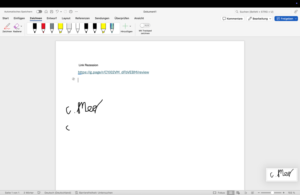The height and width of the screenshot is (195, 300).
Task: Follow the g.page review hyperlink
Action: point(113,72)
